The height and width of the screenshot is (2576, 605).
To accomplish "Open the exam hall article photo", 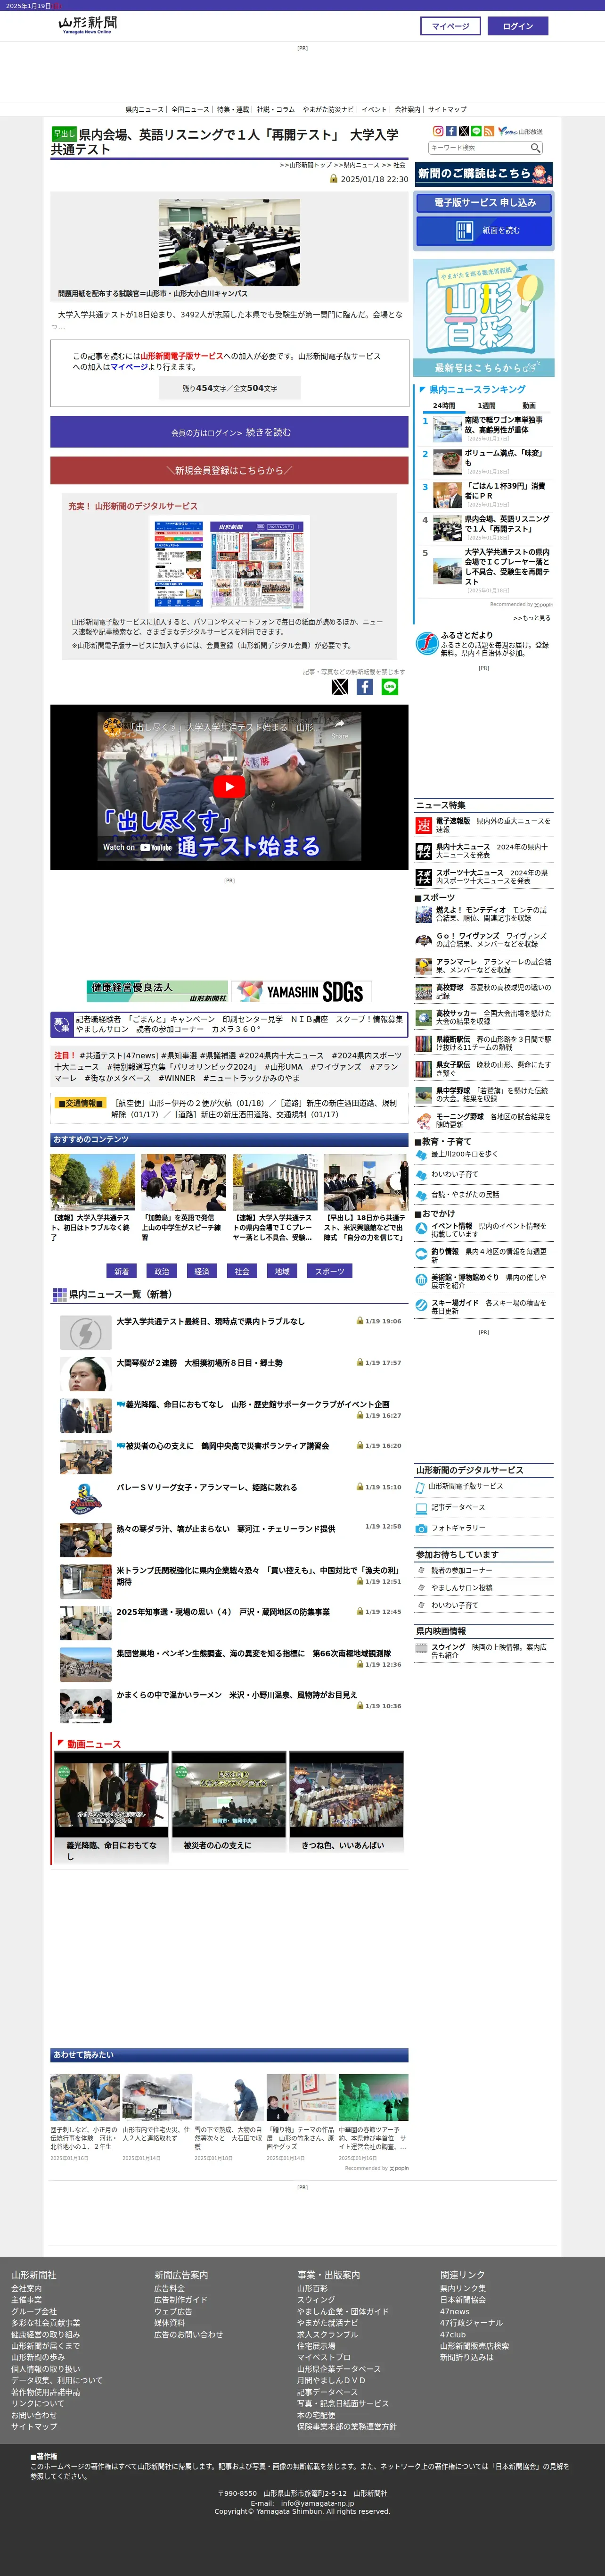I will click(x=229, y=242).
